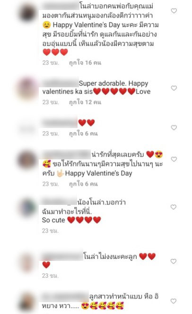The height and width of the screenshot is (314, 192).
Task: Open blurred username before 'Super adorable'
Action: coord(60,83)
